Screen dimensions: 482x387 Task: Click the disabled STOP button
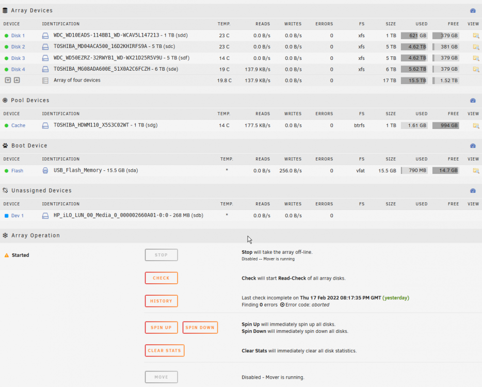pyautogui.click(x=162, y=255)
